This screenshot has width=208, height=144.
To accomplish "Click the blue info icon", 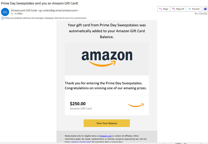I will (x=2, y=18).
